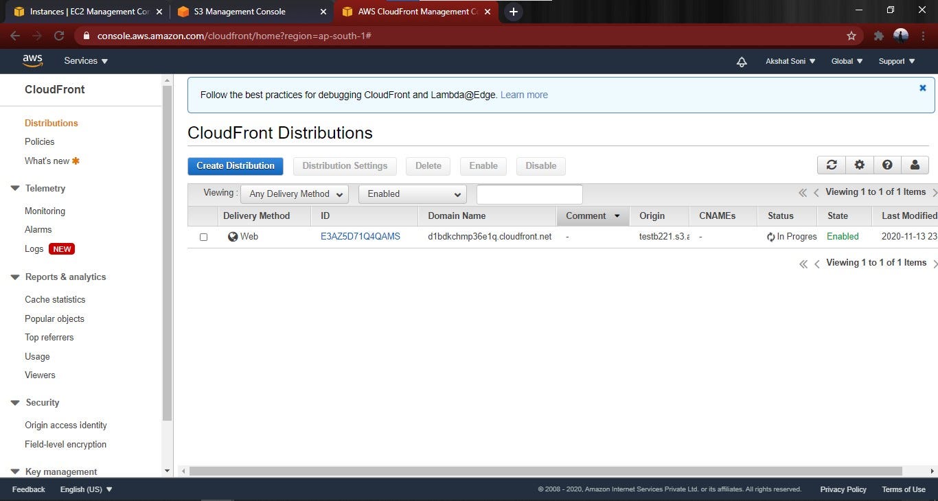Open the notifications bell icon

(742, 62)
